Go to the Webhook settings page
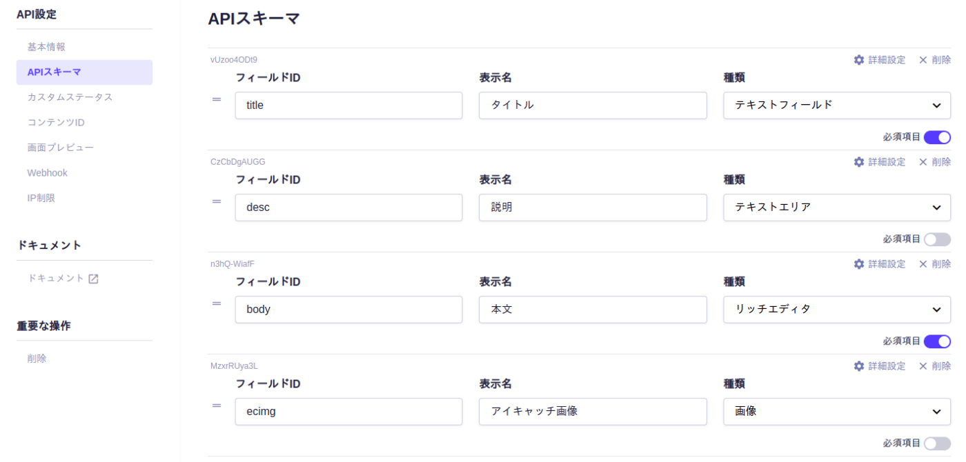Image resolution: width=966 pixels, height=462 pixels. [47, 173]
